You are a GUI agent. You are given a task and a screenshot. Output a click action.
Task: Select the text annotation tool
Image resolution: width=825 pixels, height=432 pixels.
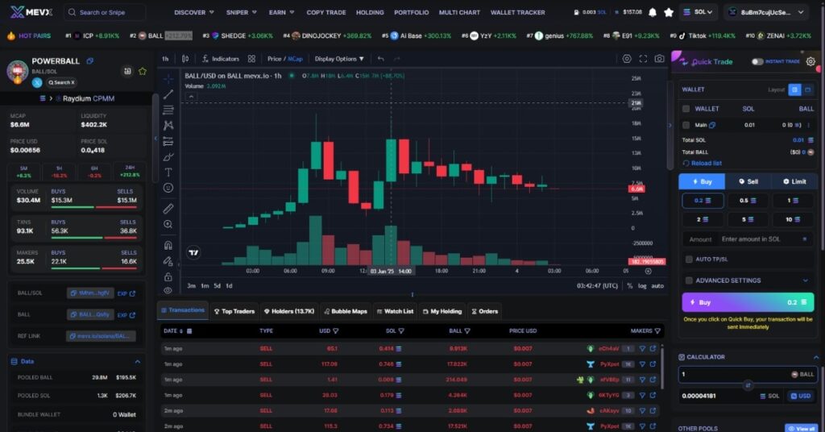[168, 172]
